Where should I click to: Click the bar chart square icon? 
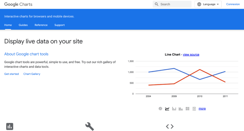[10, 126]
